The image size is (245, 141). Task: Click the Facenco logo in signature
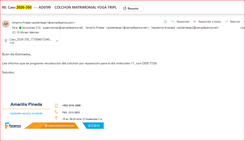pyautogui.click(x=13, y=126)
